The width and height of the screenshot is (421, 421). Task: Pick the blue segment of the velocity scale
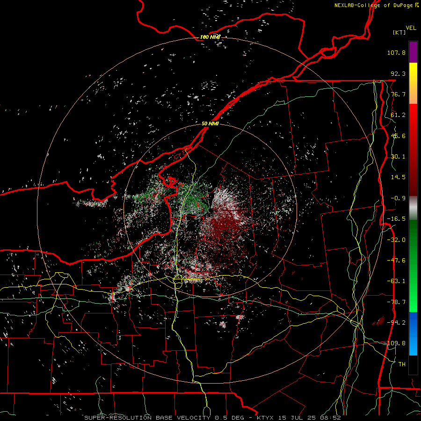pos(413,334)
